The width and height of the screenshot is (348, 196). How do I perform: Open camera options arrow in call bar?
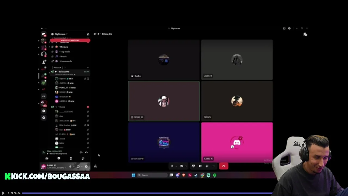(186, 166)
